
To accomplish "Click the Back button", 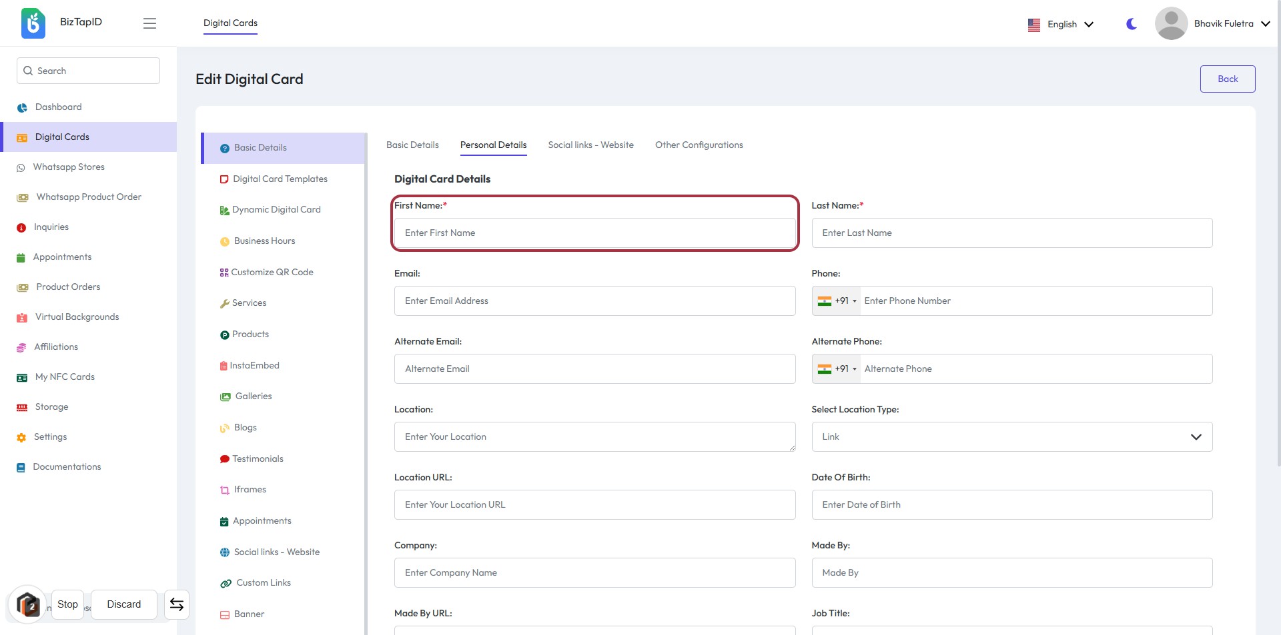I will tap(1227, 79).
